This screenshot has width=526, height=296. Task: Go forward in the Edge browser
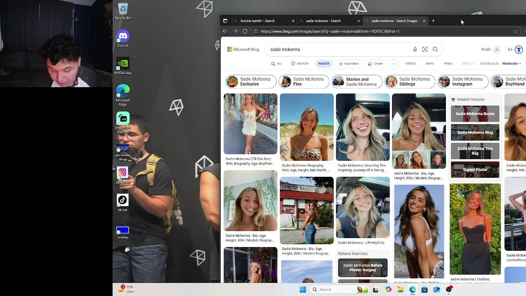235,31
